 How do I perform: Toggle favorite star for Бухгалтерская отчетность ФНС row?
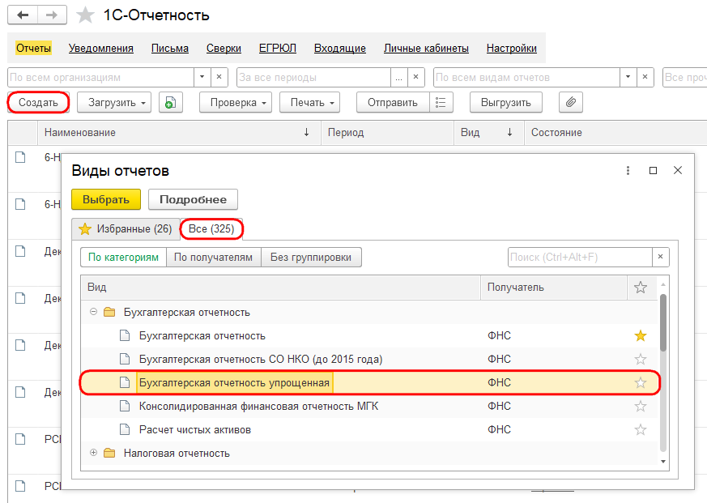click(x=641, y=335)
